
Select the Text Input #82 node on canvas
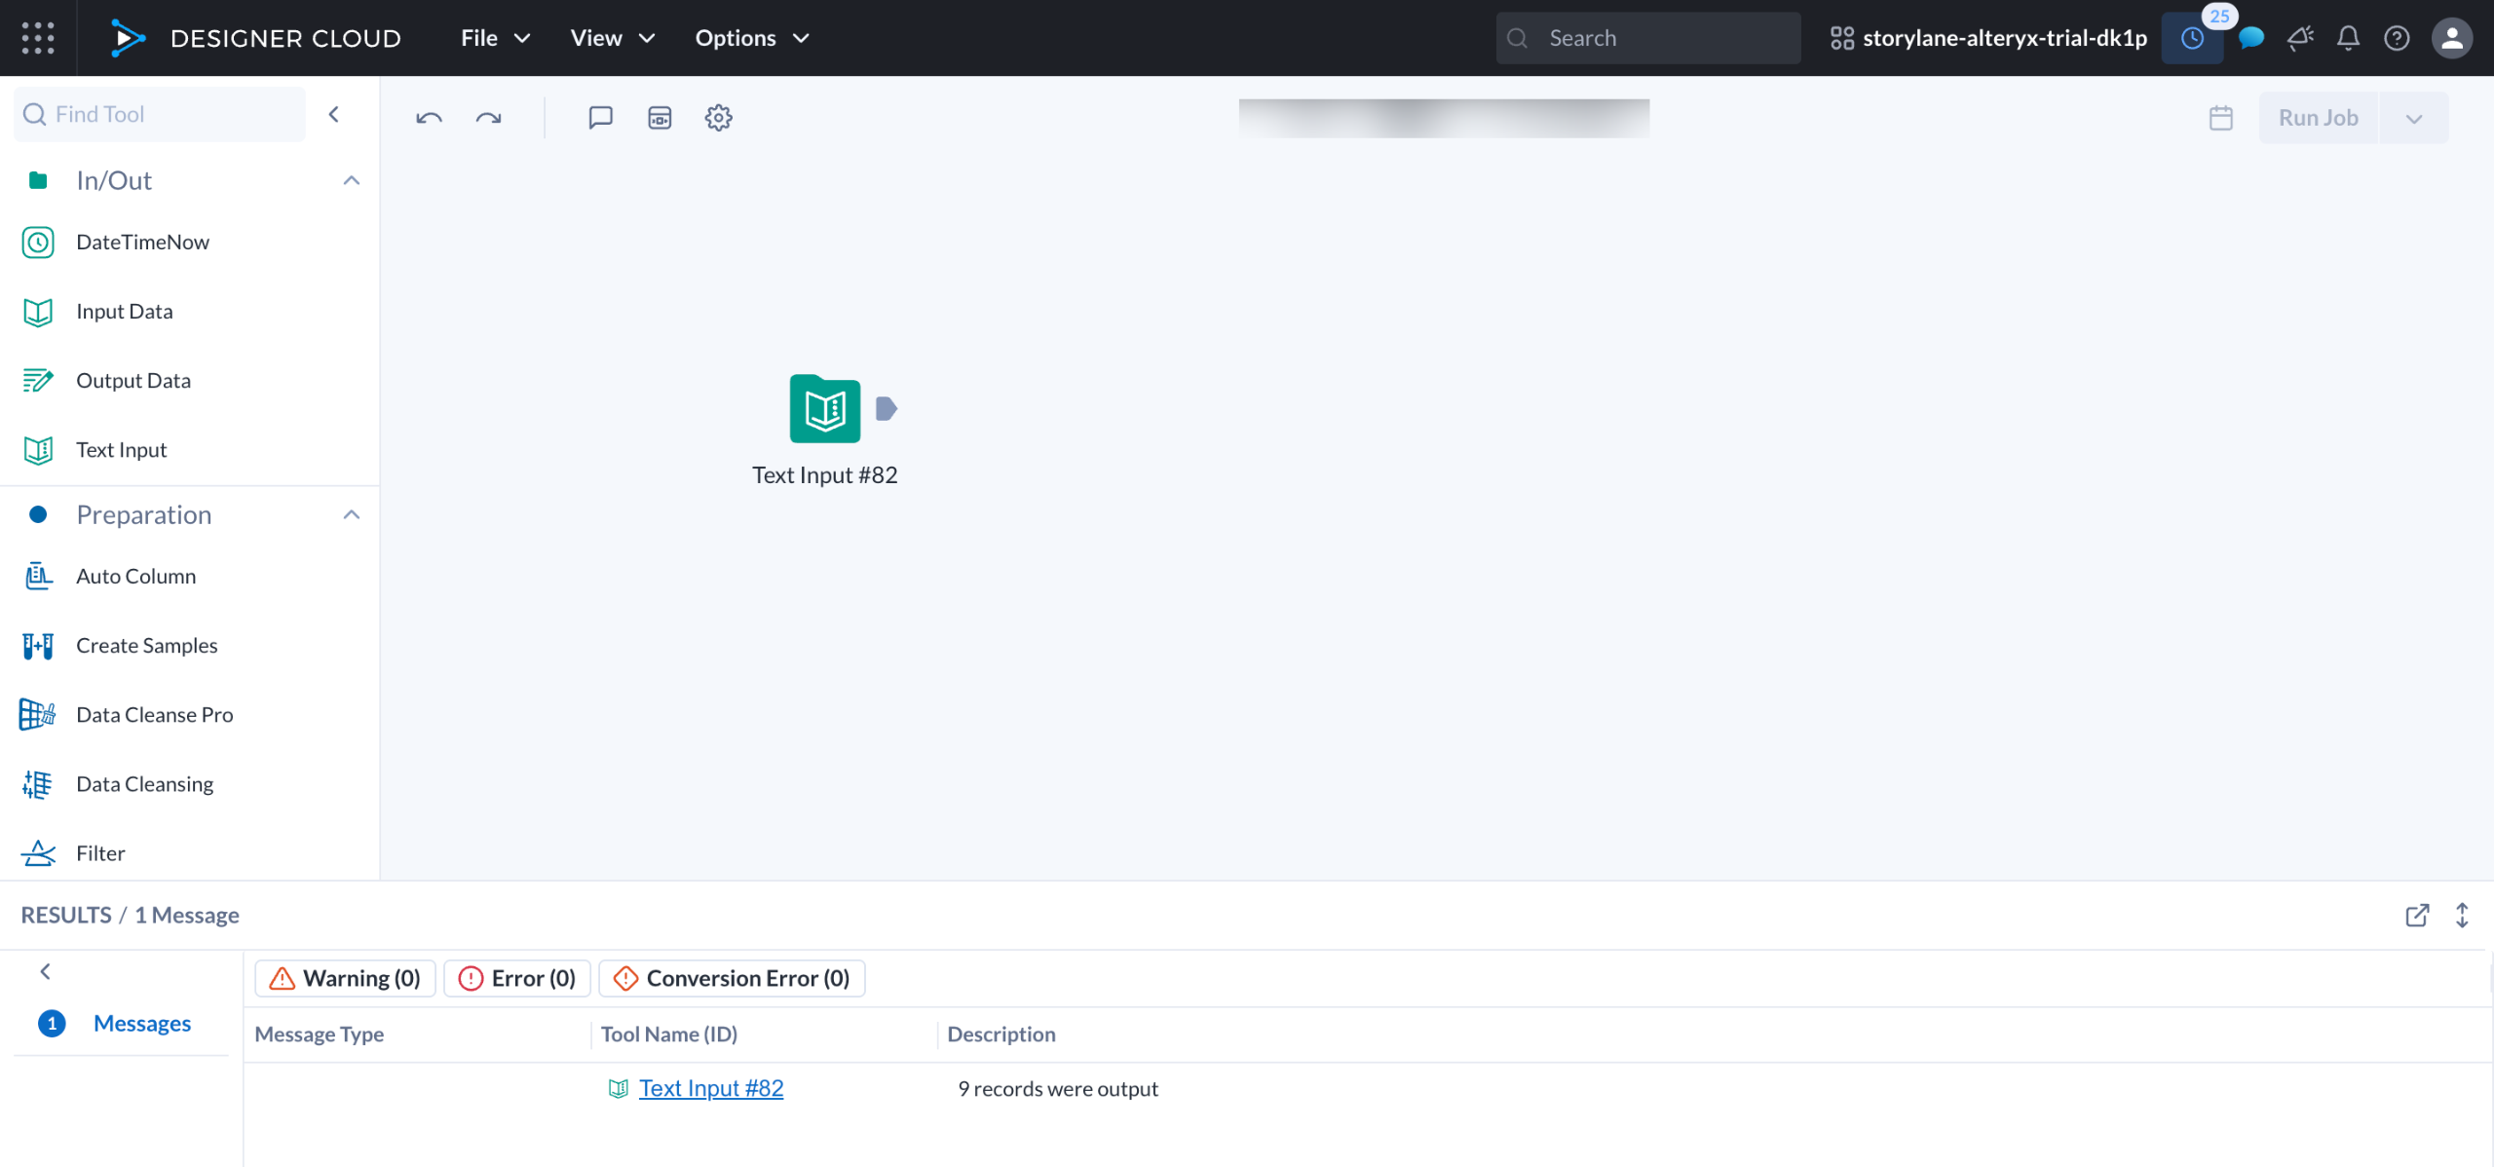[824, 409]
